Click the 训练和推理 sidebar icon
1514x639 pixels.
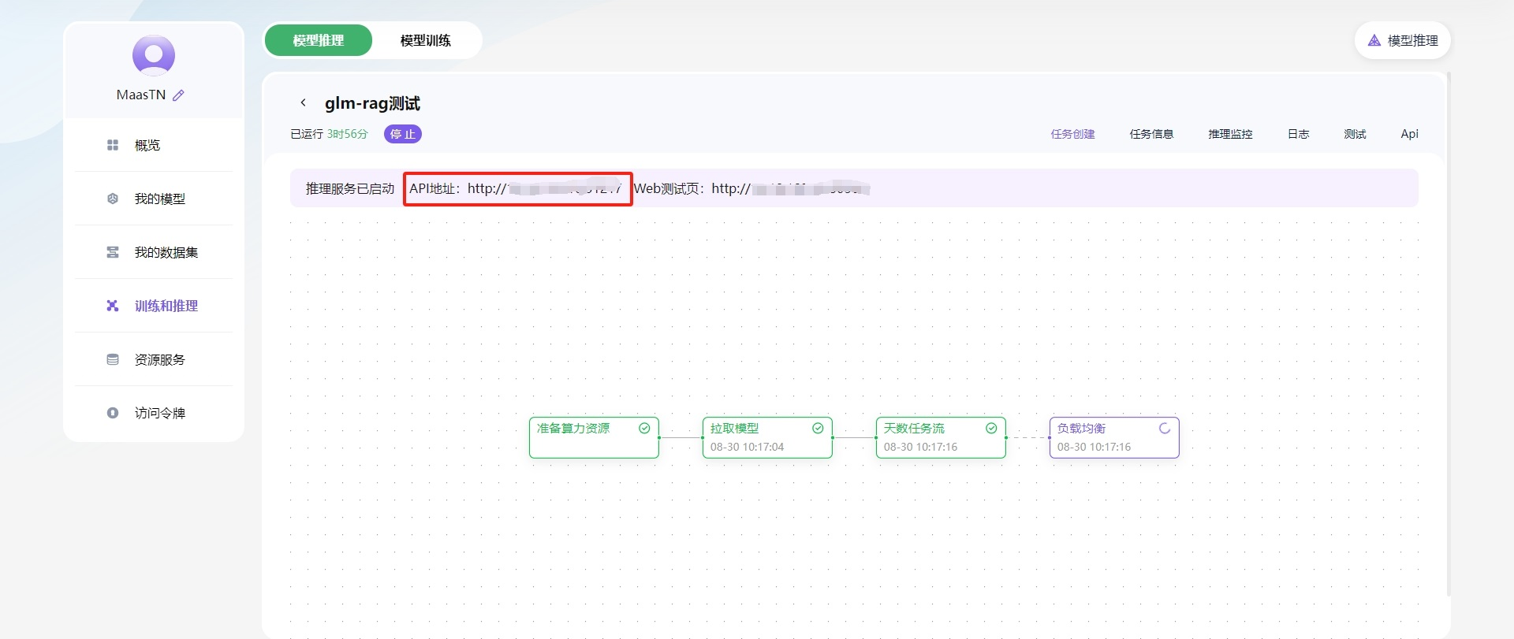point(113,306)
